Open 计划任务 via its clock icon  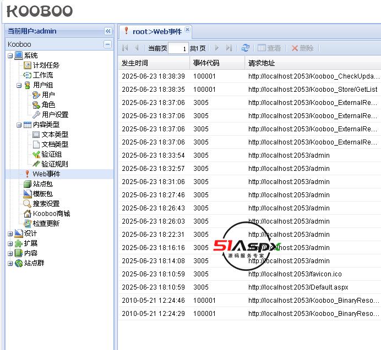click(28, 65)
